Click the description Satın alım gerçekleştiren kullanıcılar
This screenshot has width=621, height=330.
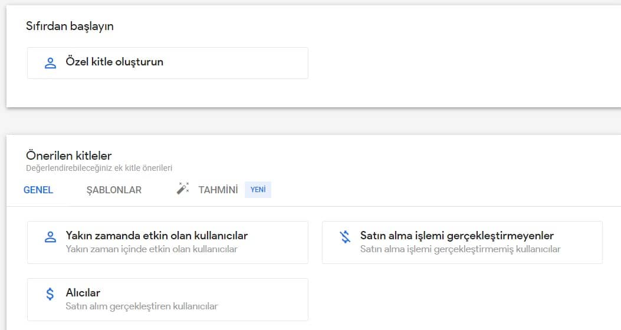(142, 306)
